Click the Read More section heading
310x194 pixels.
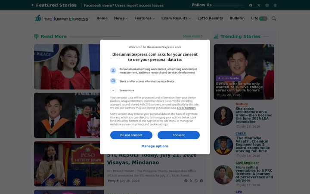tap(53, 36)
